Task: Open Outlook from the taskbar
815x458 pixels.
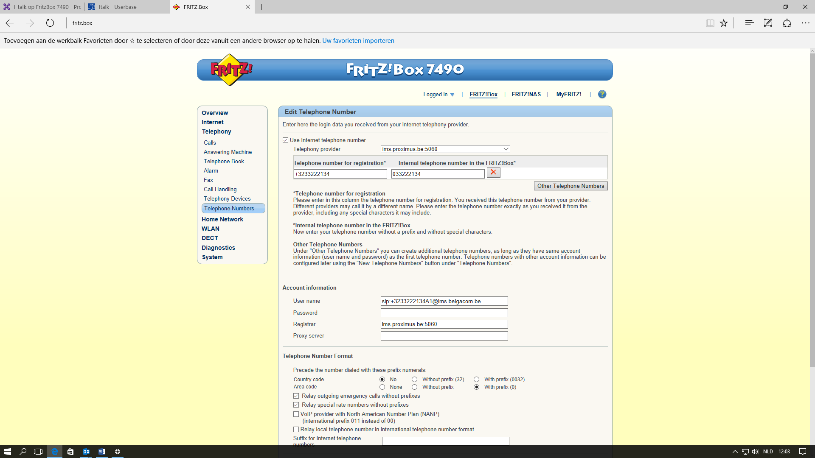Action: [x=86, y=452]
